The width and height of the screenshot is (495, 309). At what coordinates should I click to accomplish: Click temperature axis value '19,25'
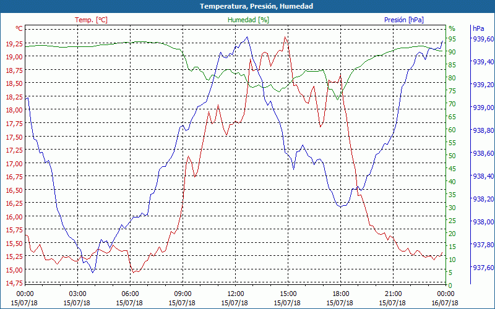pos(14,43)
